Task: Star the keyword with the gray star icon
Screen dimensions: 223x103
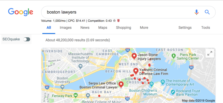Action: tap(114, 21)
